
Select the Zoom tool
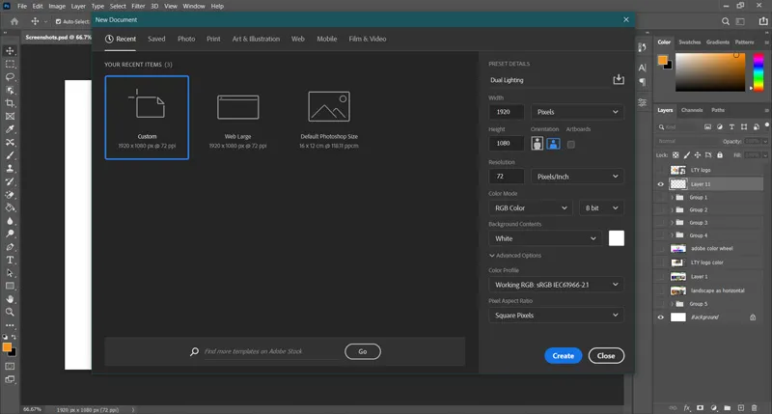point(10,312)
